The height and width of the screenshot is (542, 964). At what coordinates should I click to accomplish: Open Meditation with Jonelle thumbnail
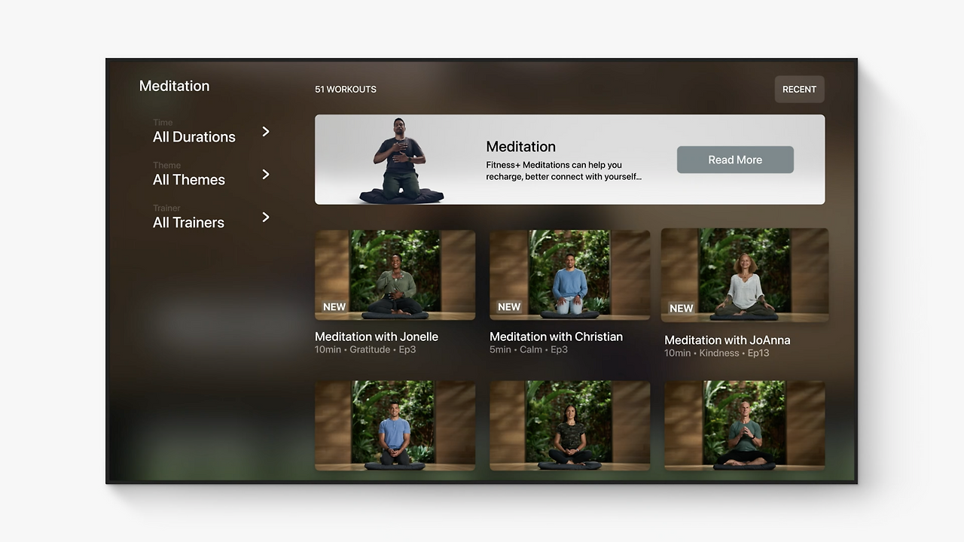(395, 275)
